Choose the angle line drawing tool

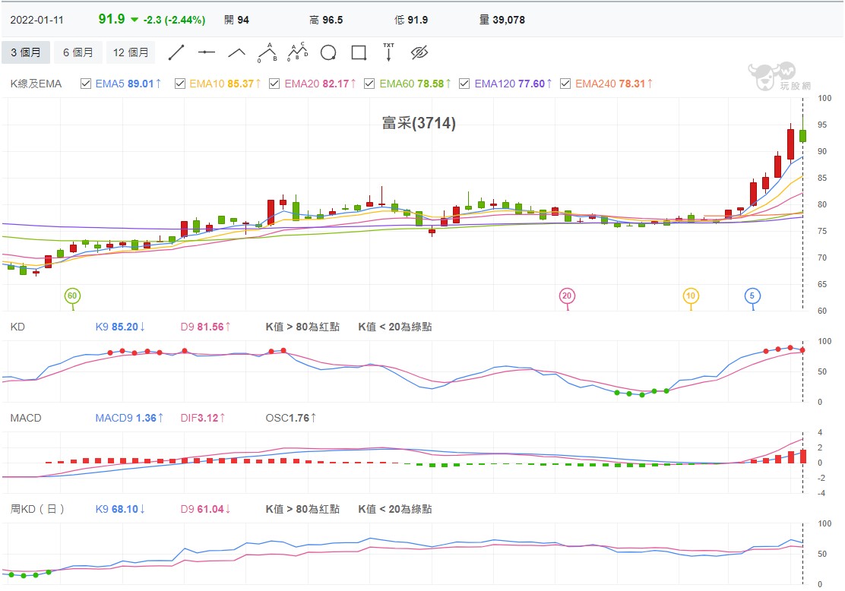pos(236,52)
